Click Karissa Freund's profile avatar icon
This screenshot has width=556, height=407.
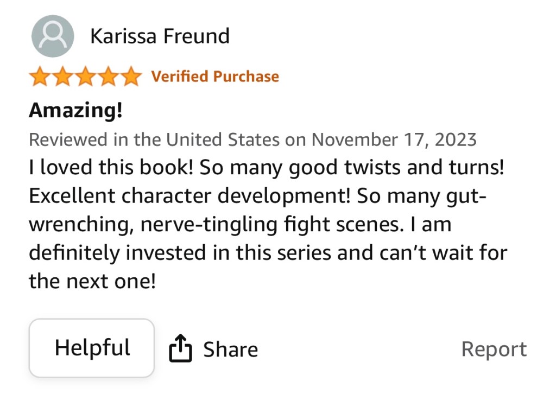[53, 36]
